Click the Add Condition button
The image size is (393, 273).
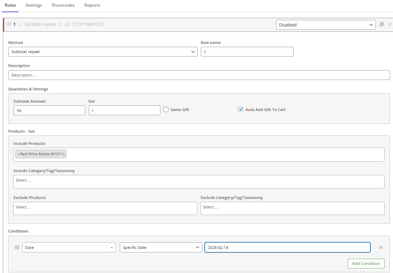tap(366, 264)
